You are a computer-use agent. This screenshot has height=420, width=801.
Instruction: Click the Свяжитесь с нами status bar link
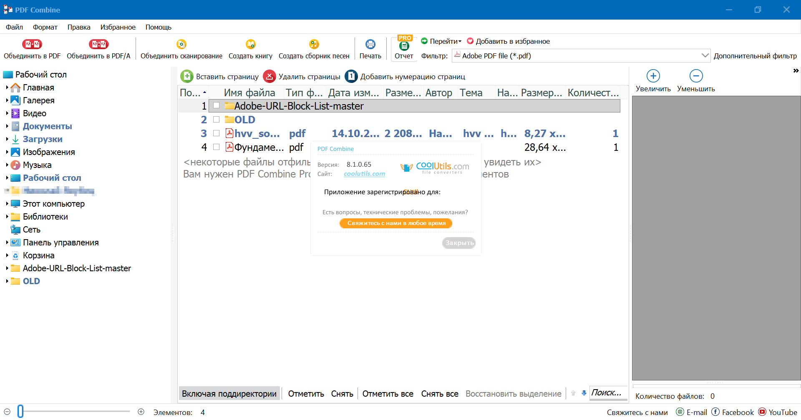tap(637, 412)
